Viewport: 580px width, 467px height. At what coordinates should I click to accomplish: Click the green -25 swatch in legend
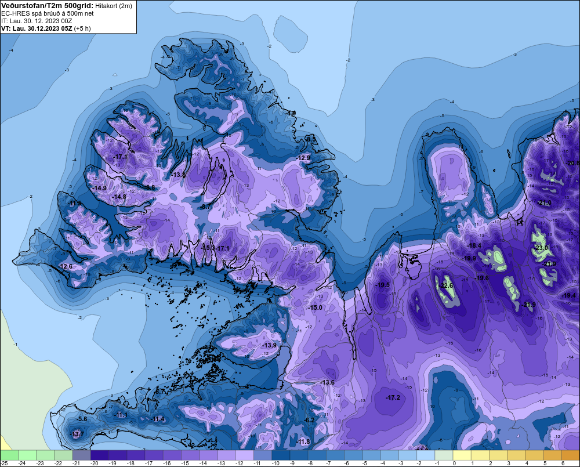9,455
